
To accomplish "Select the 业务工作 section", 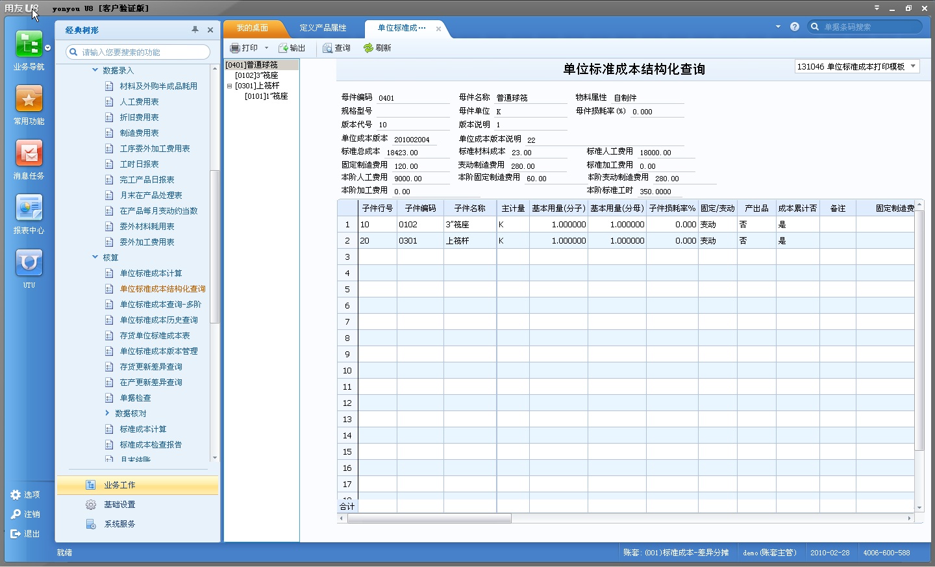I will pos(138,485).
